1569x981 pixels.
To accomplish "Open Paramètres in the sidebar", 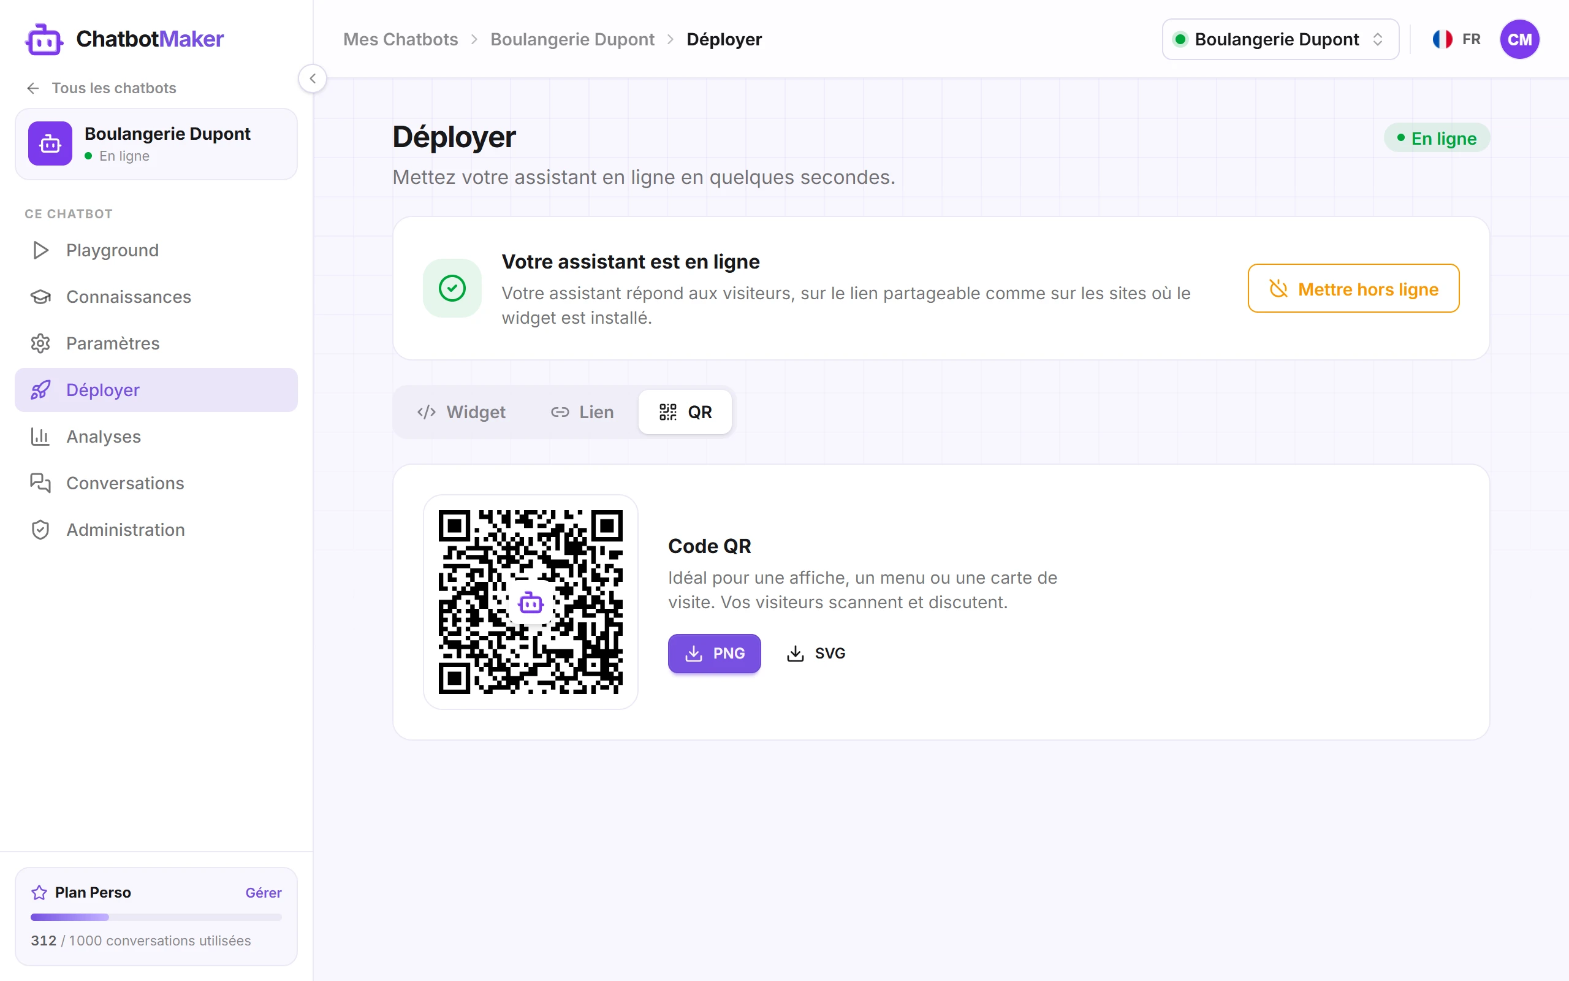I will pyautogui.click(x=156, y=344).
